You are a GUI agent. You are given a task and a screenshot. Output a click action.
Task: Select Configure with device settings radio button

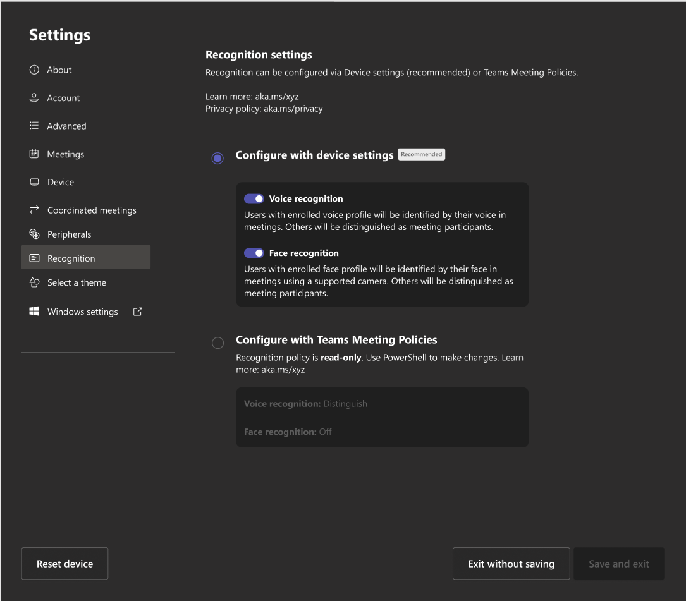[x=217, y=158]
